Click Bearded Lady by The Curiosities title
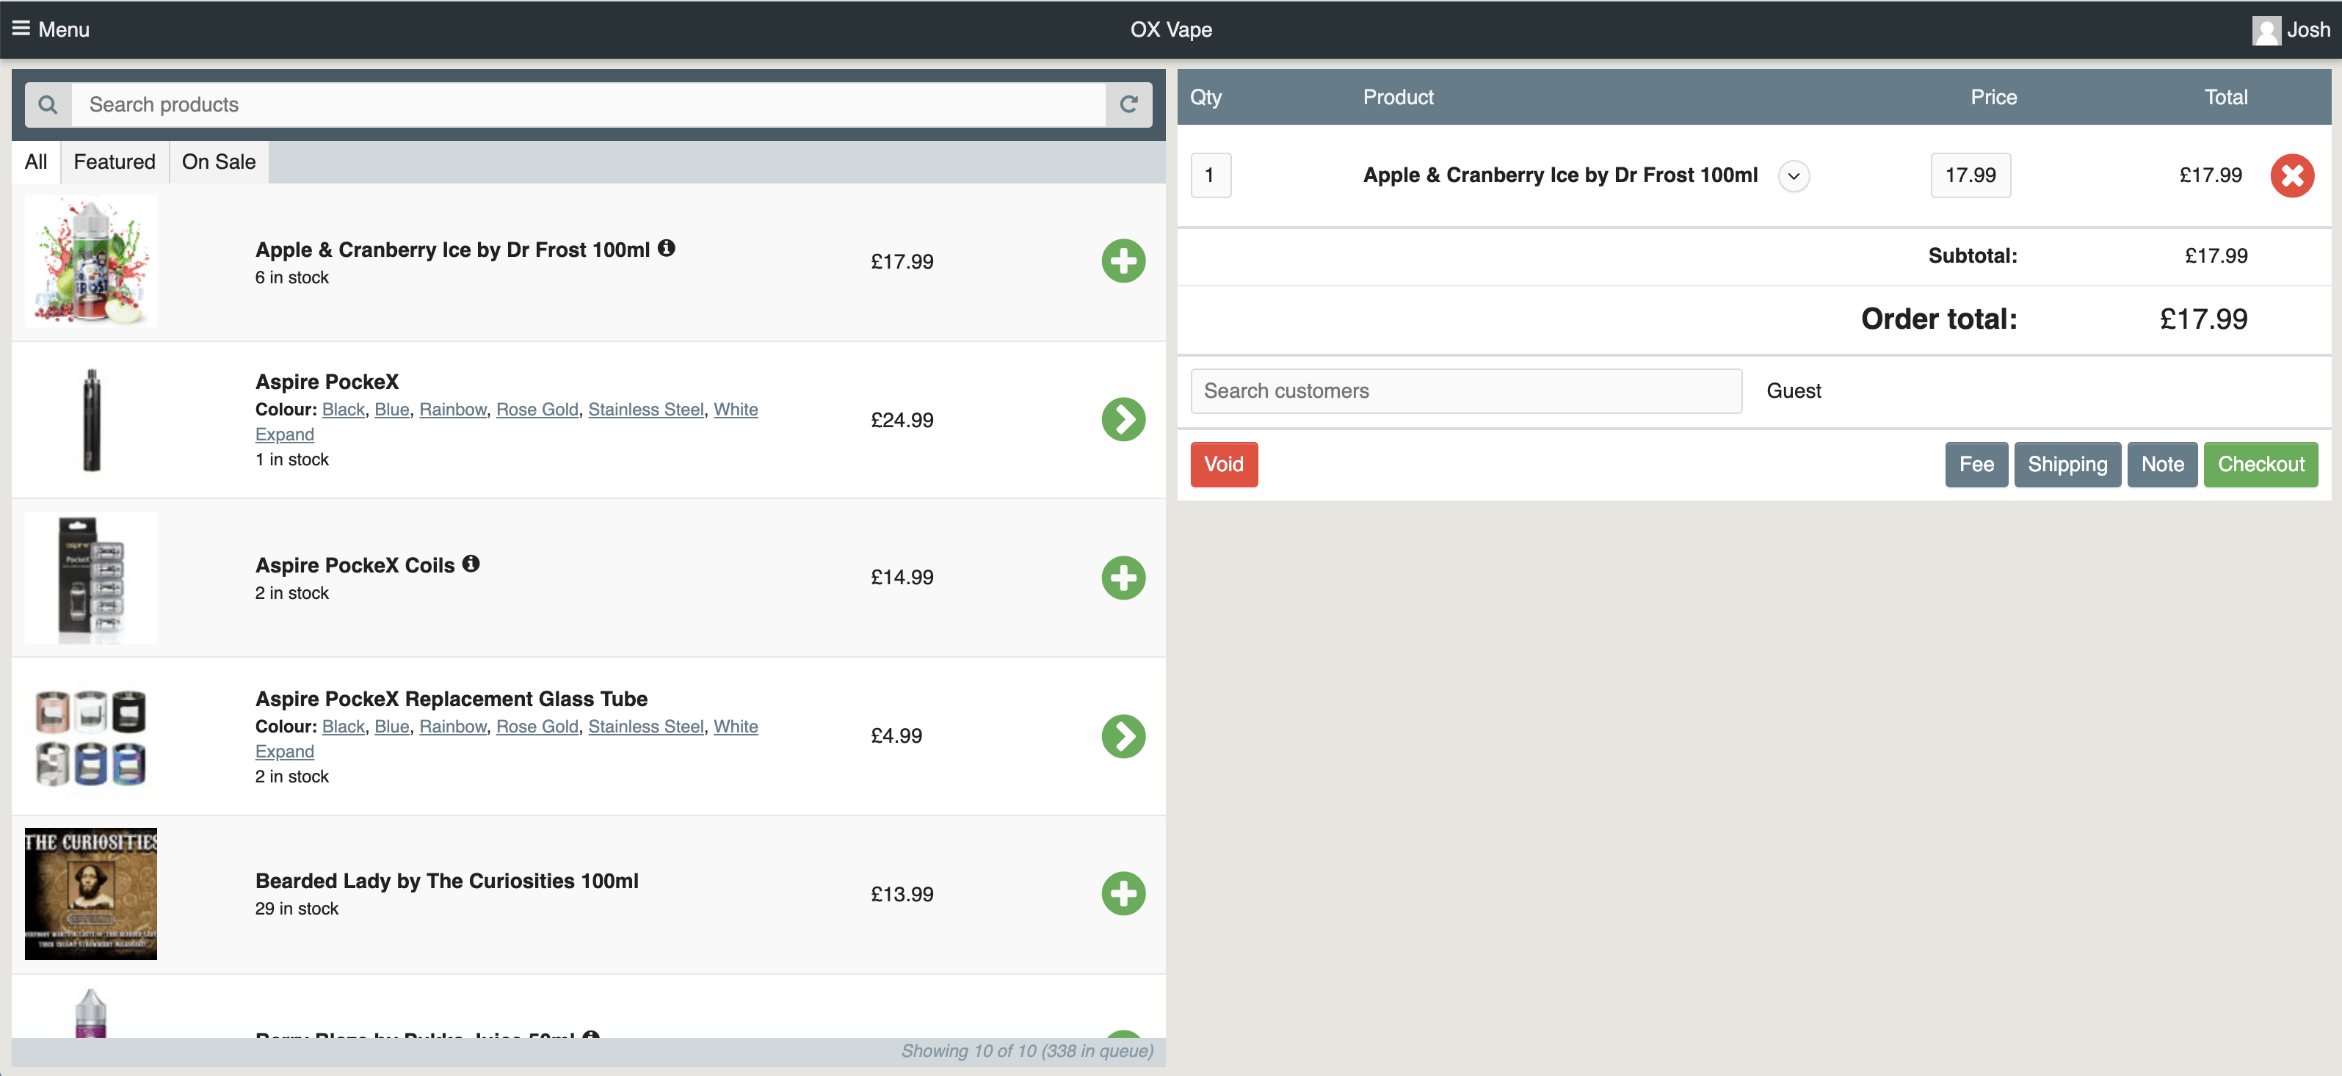Image resolution: width=2342 pixels, height=1076 pixels. [x=447, y=881]
